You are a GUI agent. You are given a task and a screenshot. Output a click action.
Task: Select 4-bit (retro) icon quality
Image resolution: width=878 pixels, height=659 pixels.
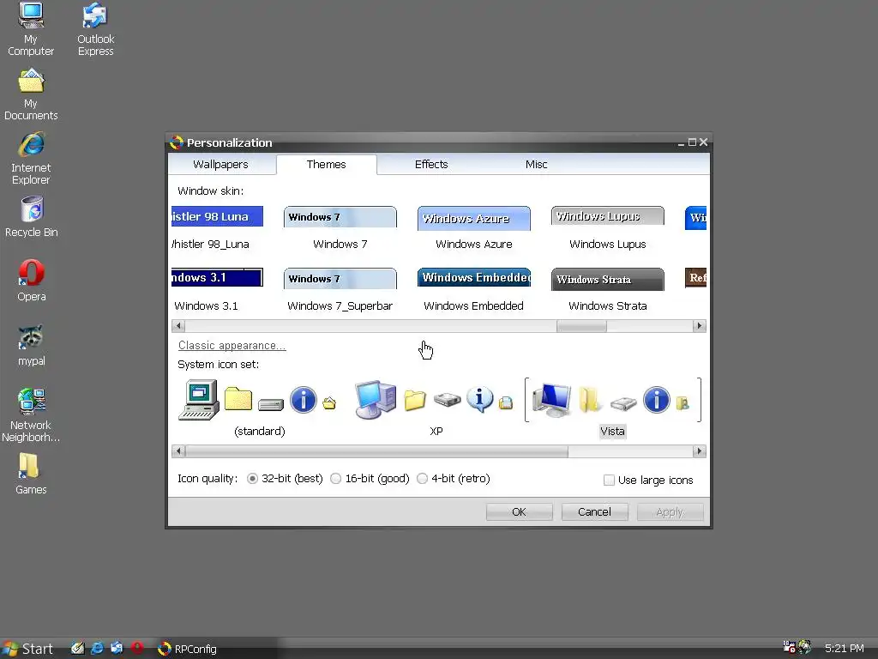point(422,479)
